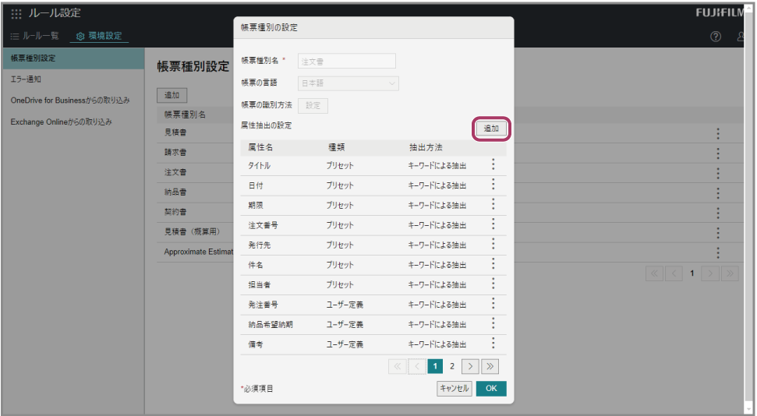Select 納品書 row in background list

[175, 192]
